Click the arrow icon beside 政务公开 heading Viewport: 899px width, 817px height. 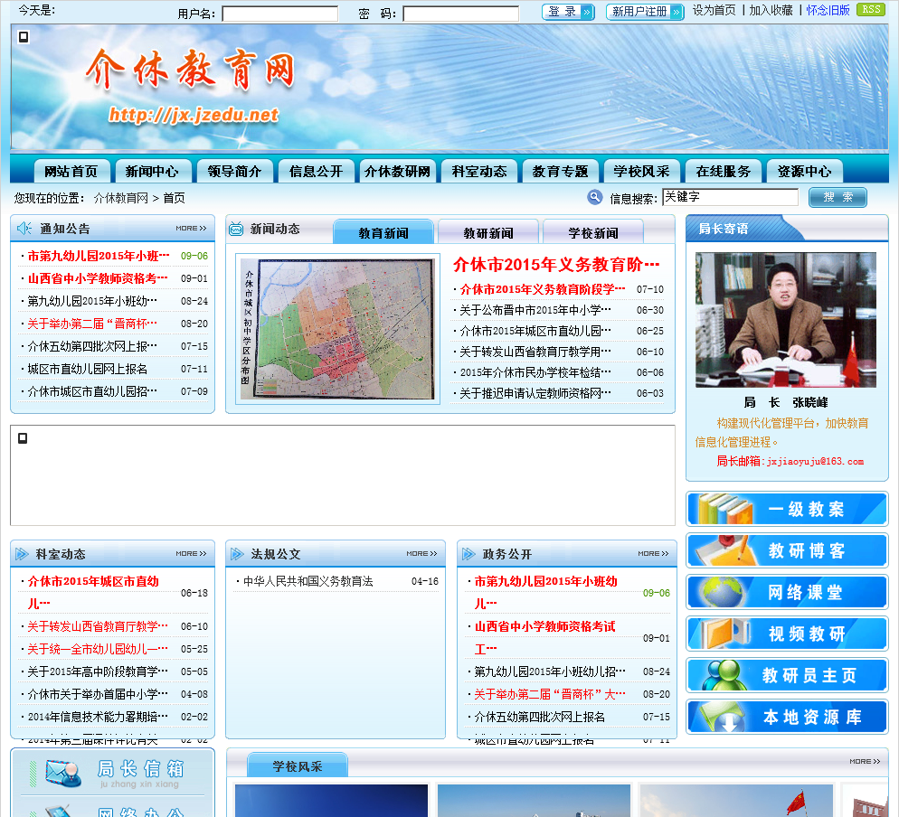[468, 554]
